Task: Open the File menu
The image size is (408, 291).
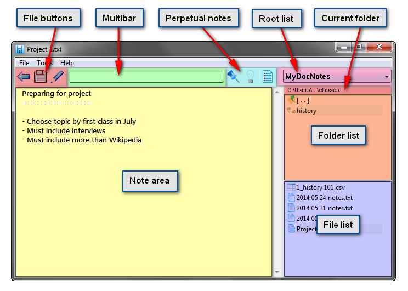Action: click(24, 63)
